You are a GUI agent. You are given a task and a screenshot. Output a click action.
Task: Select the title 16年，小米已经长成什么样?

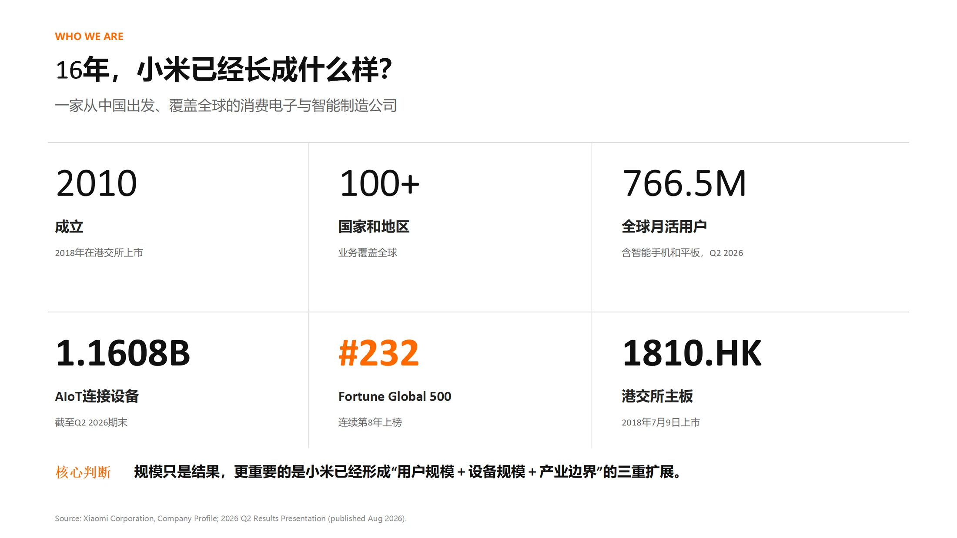tap(224, 70)
